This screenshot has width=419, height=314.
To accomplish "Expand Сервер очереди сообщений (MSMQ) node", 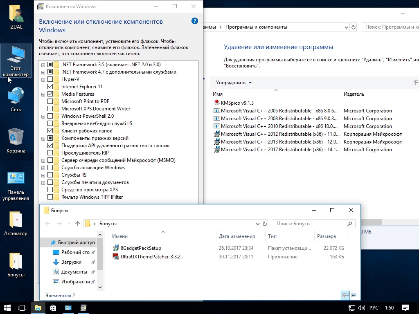I will click(43, 161).
